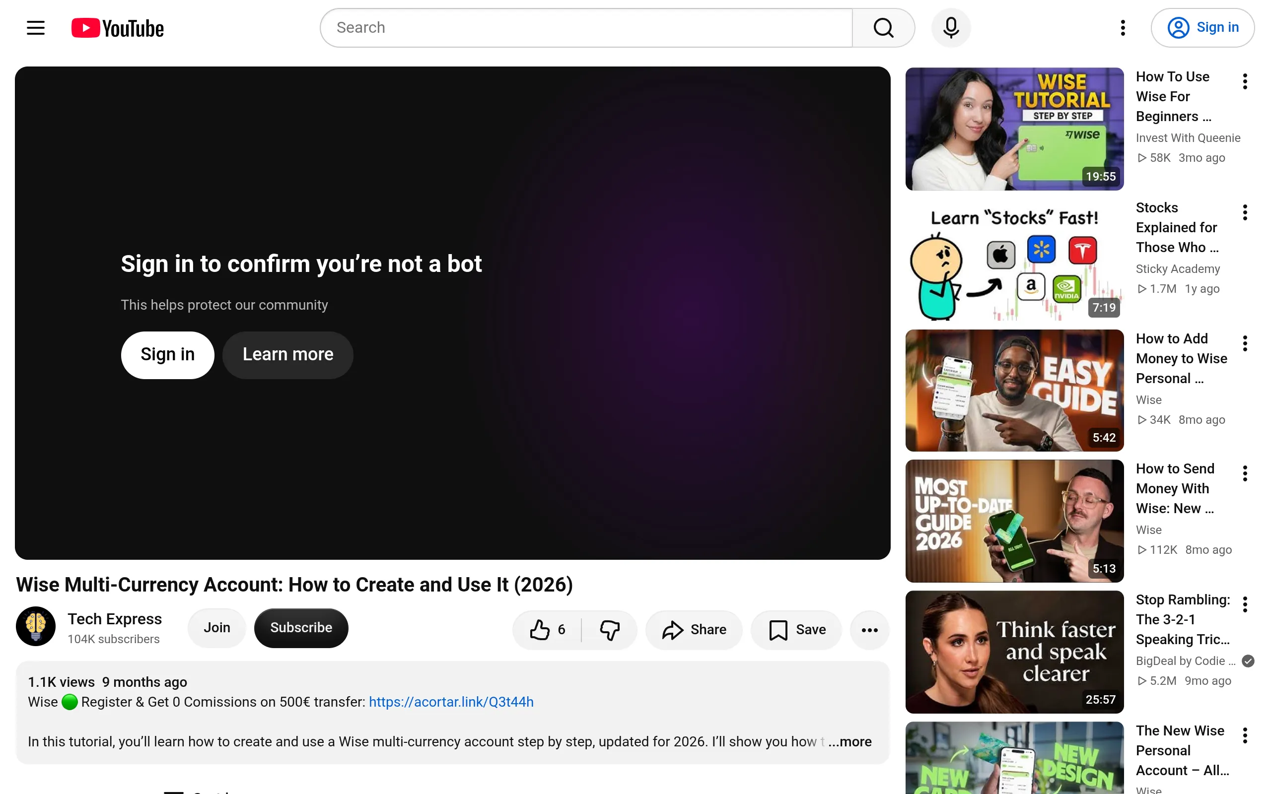The height and width of the screenshot is (794, 1271).
Task: Open Easy Guide video thumbnail
Action: pyautogui.click(x=1014, y=390)
